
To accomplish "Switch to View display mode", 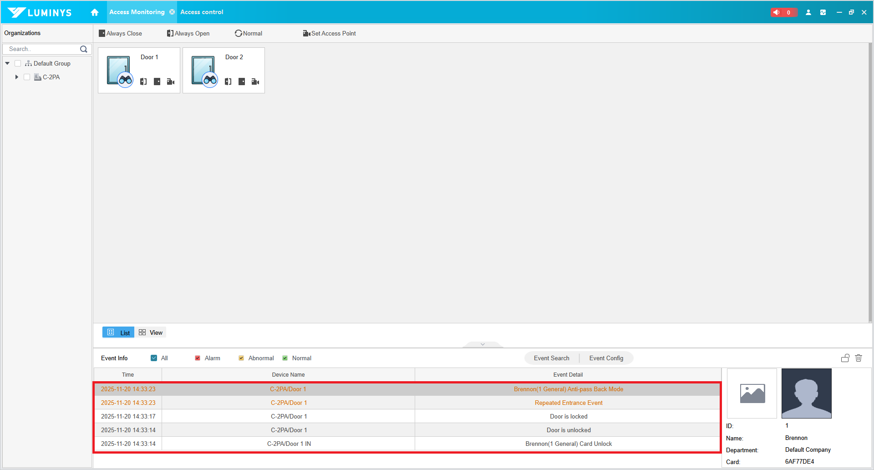I will [151, 332].
